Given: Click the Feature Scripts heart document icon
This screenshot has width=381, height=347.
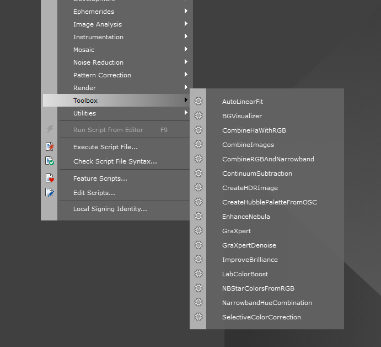Looking at the screenshot, I should pyautogui.click(x=50, y=178).
